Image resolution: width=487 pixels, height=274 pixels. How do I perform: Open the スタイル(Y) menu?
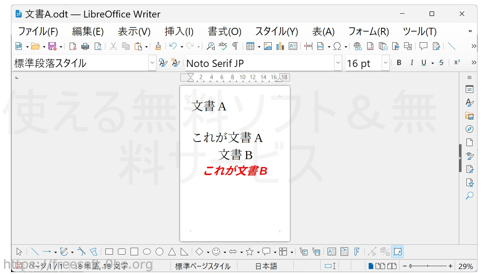pyautogui.click(x=276, y=31)
